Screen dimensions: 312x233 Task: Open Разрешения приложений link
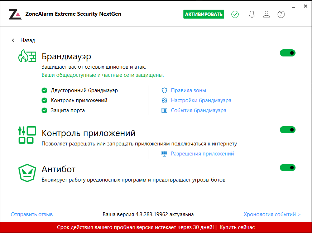pos(202,154)
